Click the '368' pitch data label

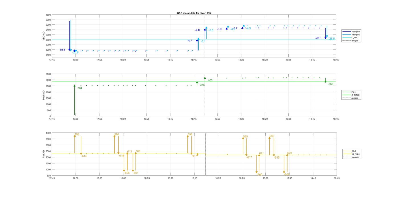pyautogui.click(x=202, y=85)
